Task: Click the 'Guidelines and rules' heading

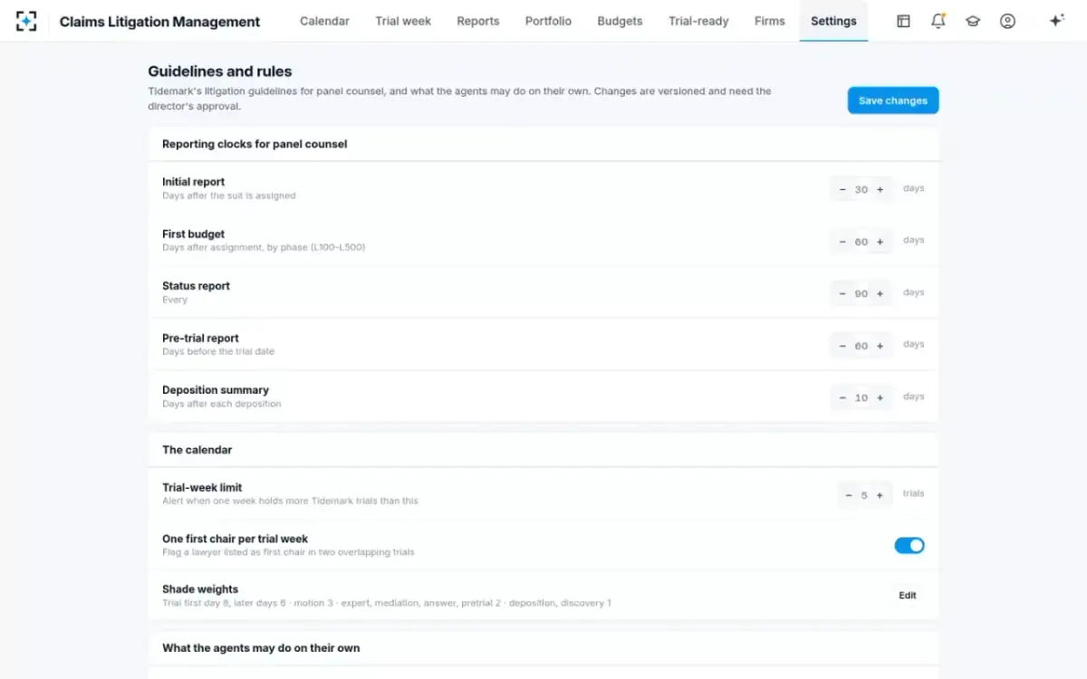Action: [x=220, y=72]
